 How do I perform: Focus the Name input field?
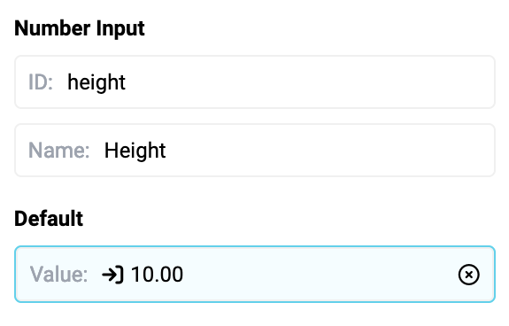255,150
